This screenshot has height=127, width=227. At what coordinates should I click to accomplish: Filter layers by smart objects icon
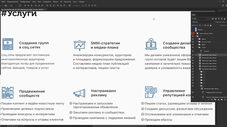point(225,19)
